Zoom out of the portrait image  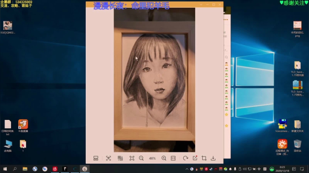click(141, 158)
